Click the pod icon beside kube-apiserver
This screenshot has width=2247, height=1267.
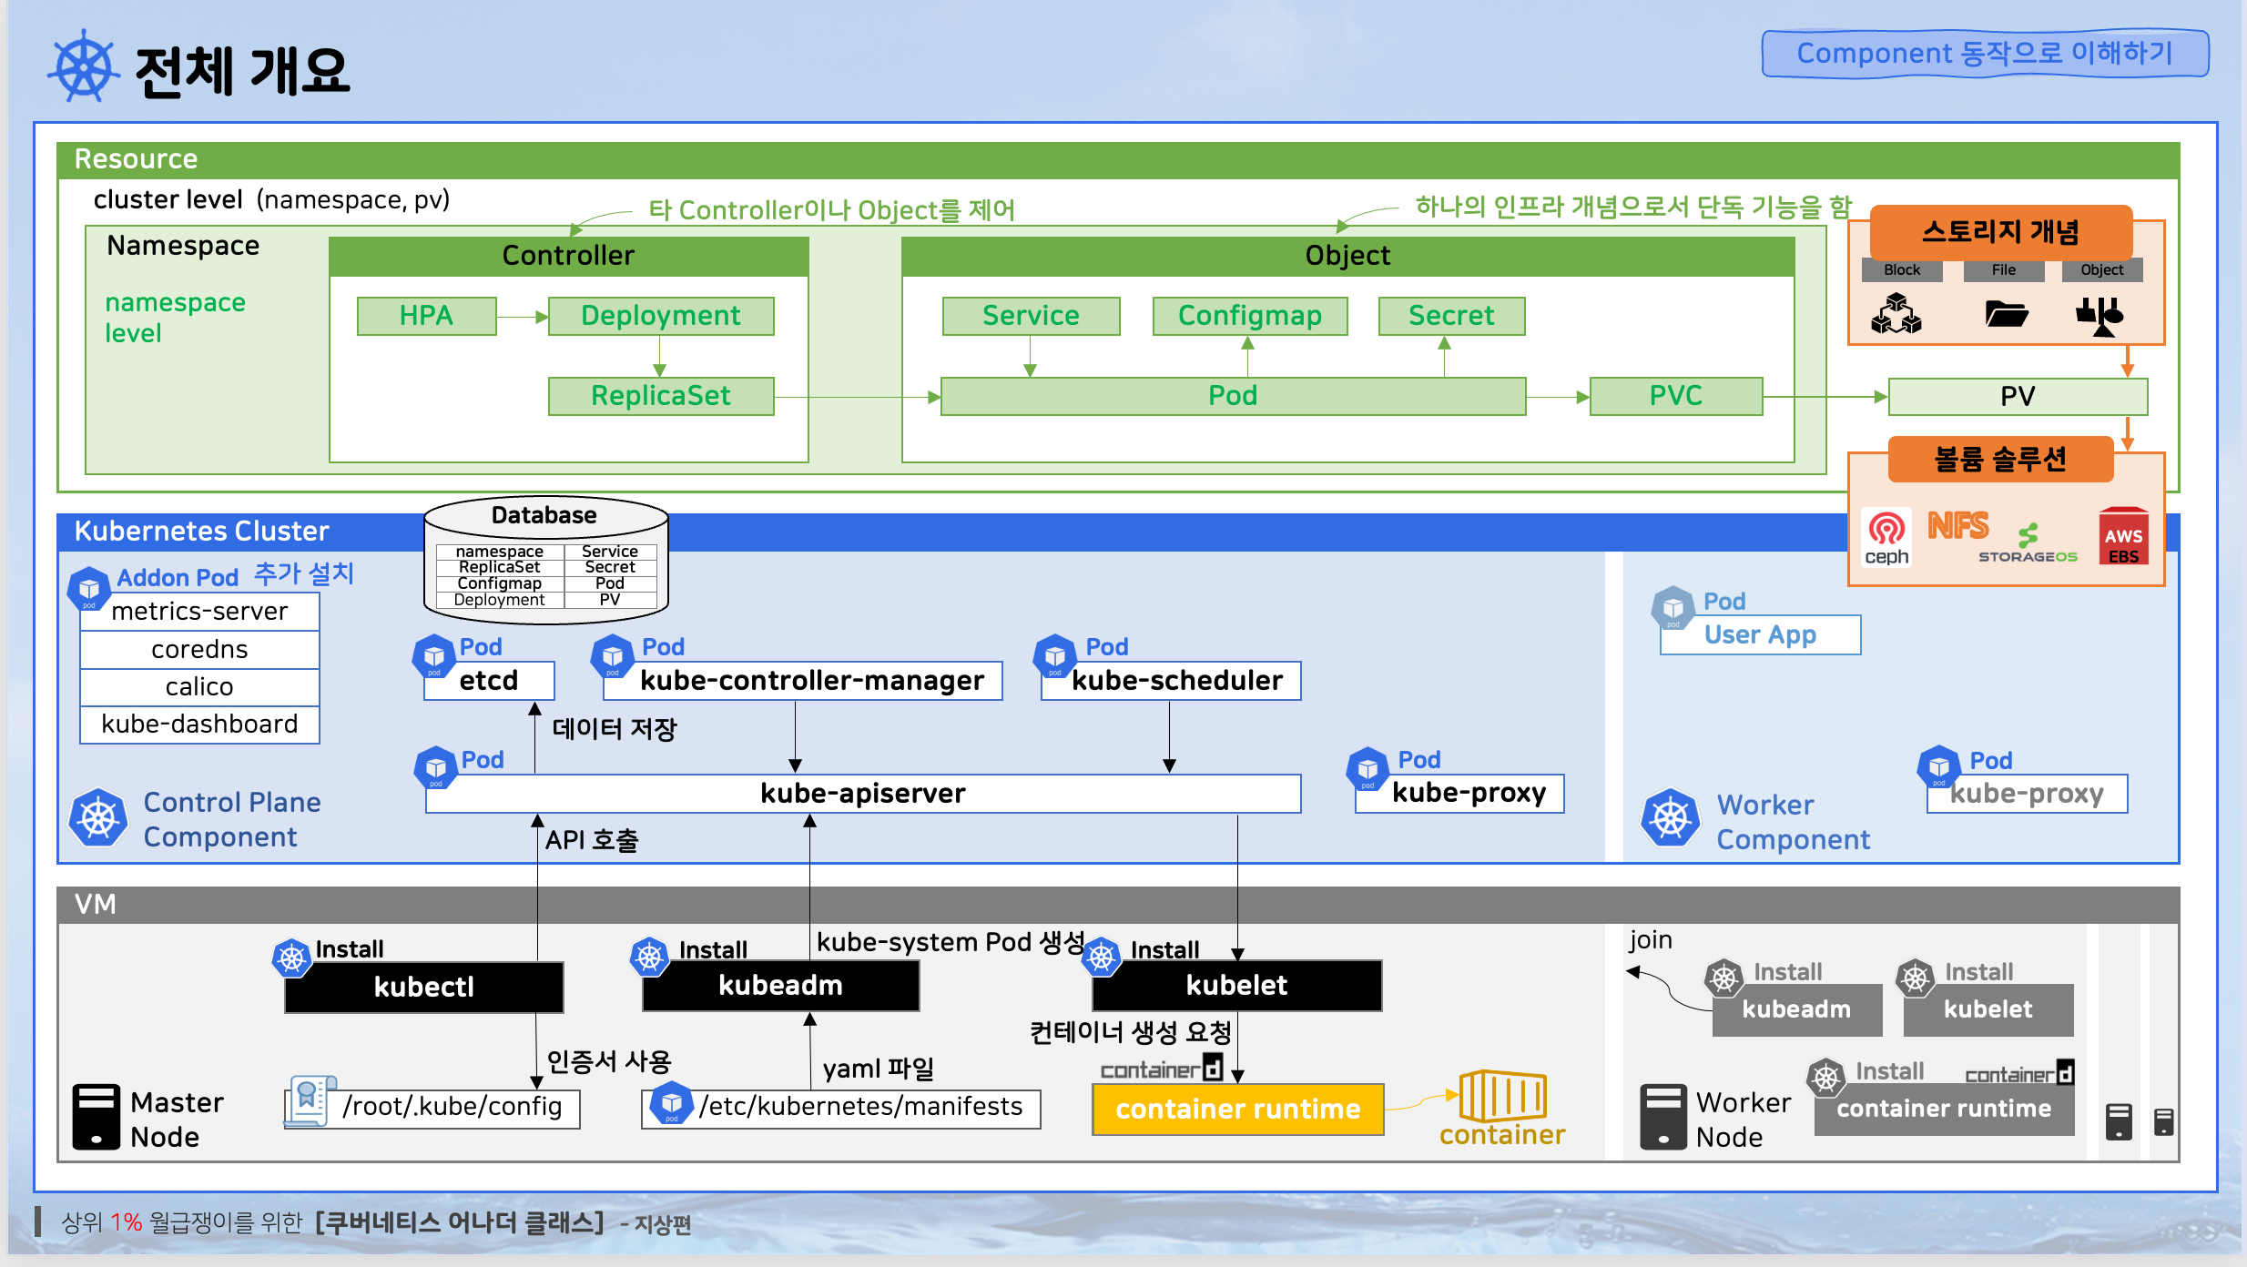pos(436,769)
